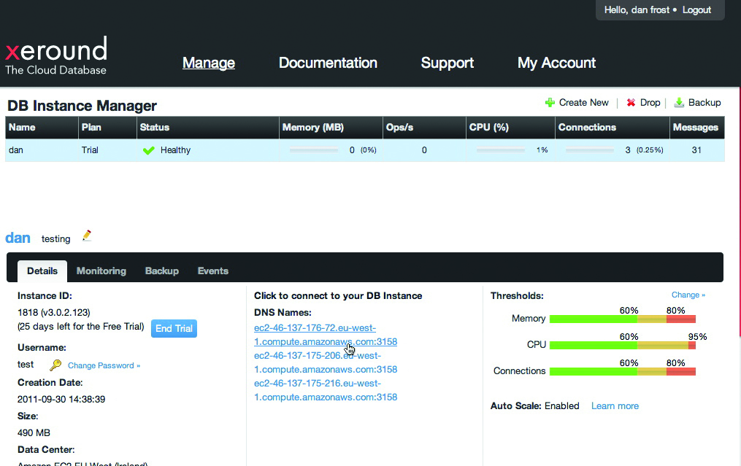741x466 pixels.
Task: Click the Plan column header
Action: 107,128
